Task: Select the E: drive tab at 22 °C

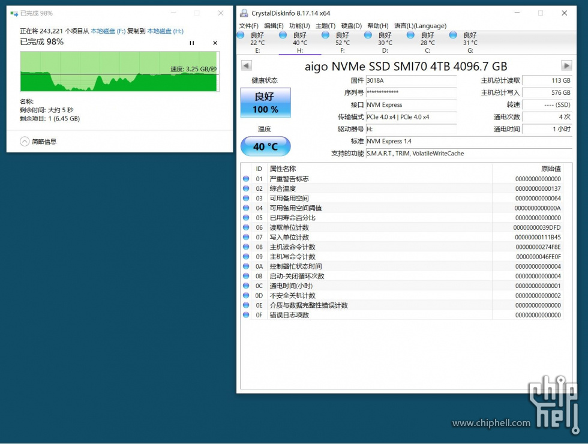Action: [x=257, y=43]
